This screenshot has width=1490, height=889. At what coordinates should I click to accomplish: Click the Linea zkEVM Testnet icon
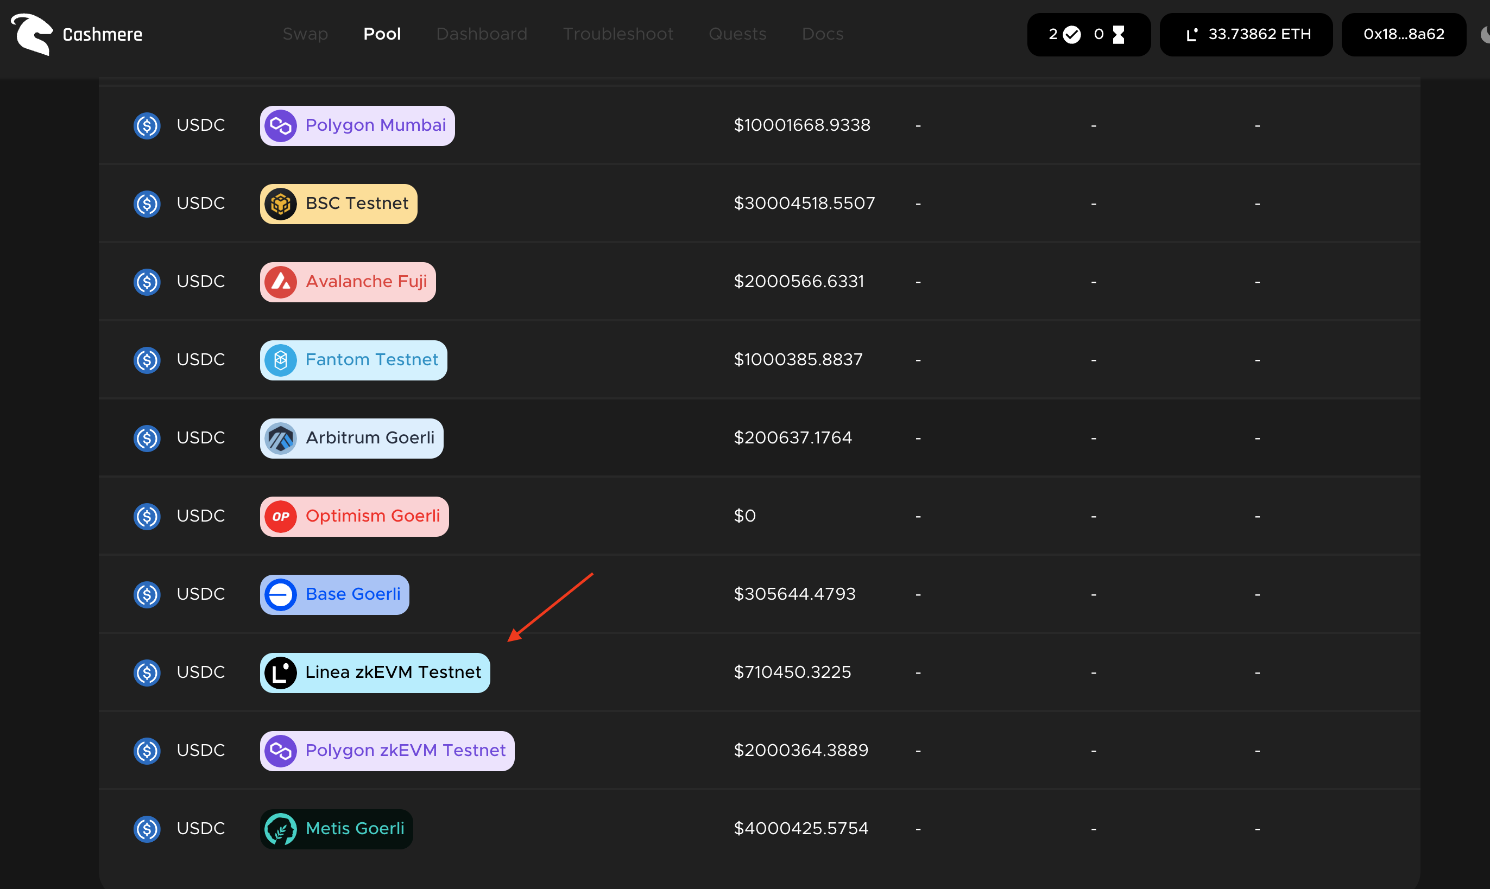[281, 673]
